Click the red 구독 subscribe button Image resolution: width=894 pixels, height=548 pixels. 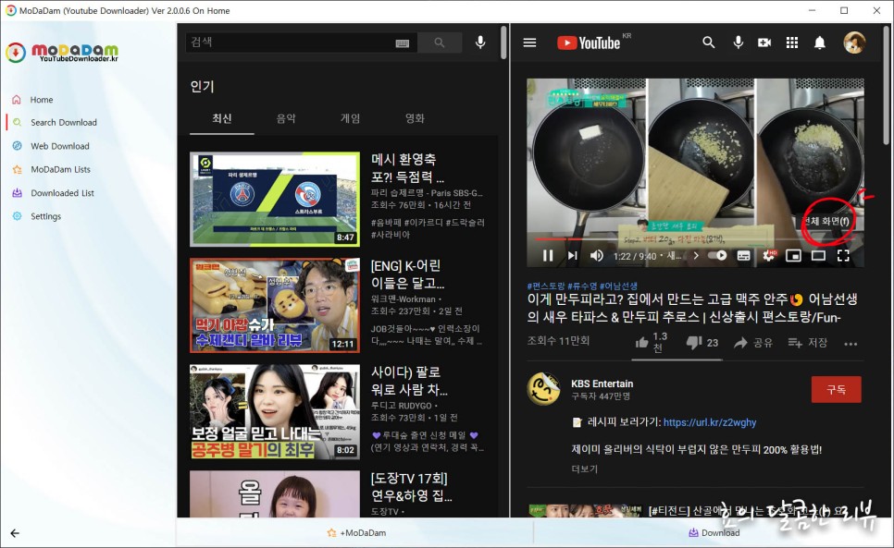coord(836,389)
